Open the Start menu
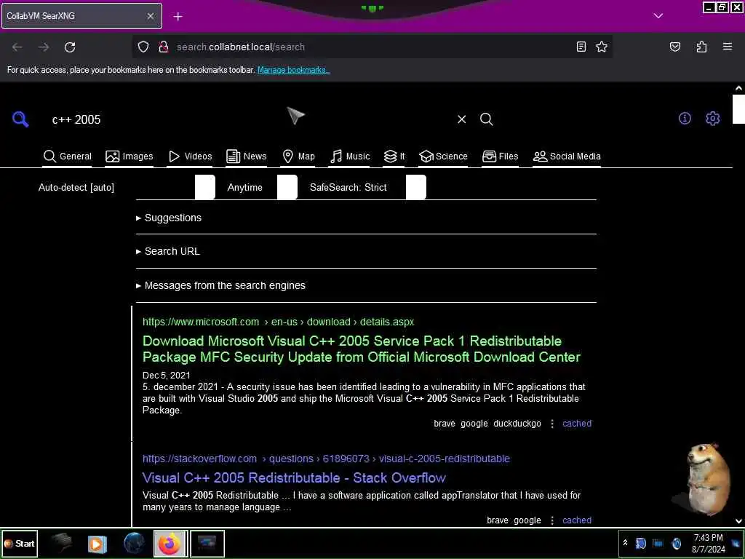This screenshot has height=559, width=745. [19, 543]
